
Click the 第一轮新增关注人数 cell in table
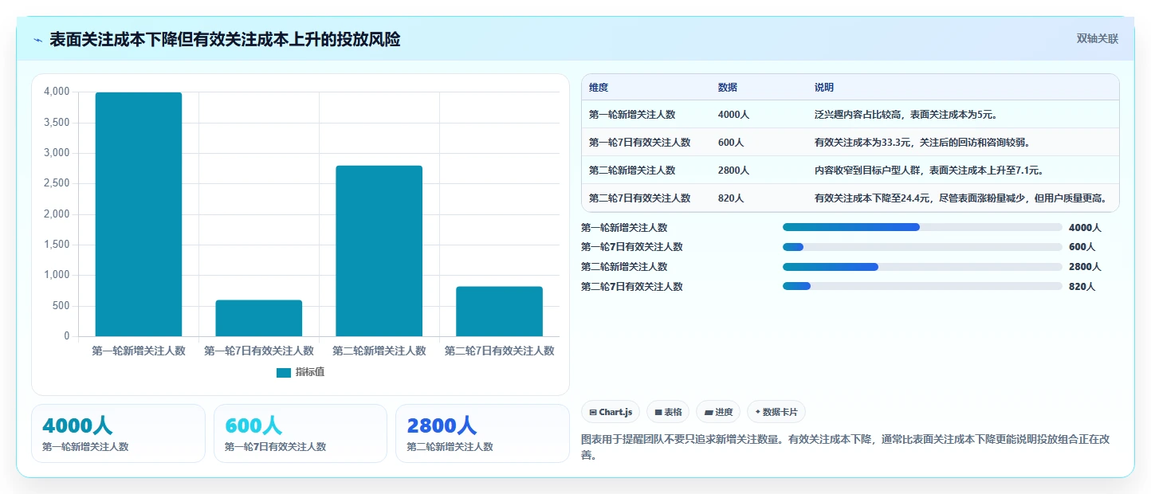point(632,115)
